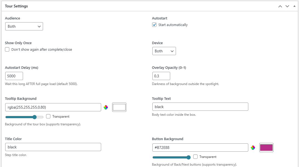The width and height of the screenshot is (299, 167).
Task: Open color wheel picker for Button Background
Action: pyautogui.click(x=253, y=148)
